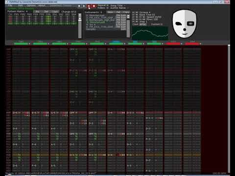Viewport: 235px width, 176px height.
Task: Decrease the Step value
Action: click(133, 22)
